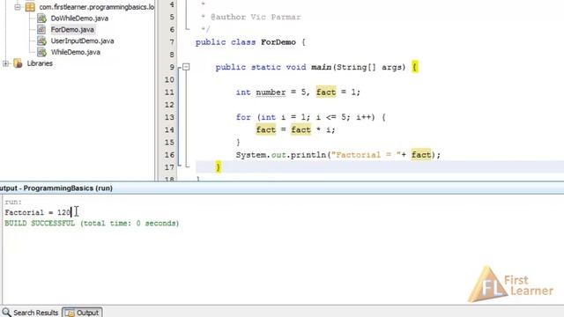Select the com.firstlearner.programmingbasics package label
The image size is (564, 317).
[96, 7]
